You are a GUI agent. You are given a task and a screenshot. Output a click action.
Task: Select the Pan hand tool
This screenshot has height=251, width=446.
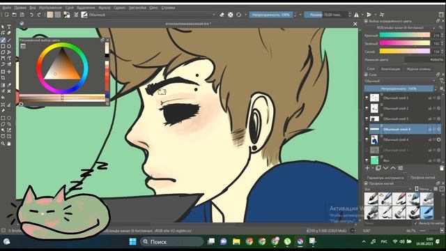9,144
